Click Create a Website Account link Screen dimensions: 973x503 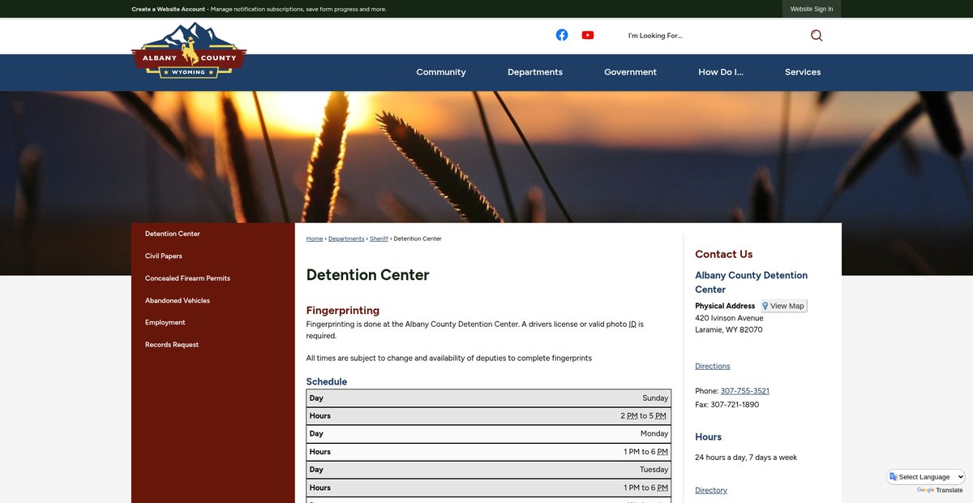pos(169,9)
